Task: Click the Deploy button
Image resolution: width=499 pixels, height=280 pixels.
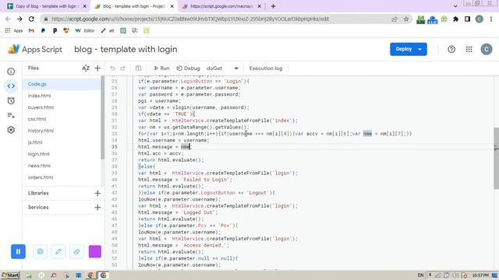Action: pos(403,49)
